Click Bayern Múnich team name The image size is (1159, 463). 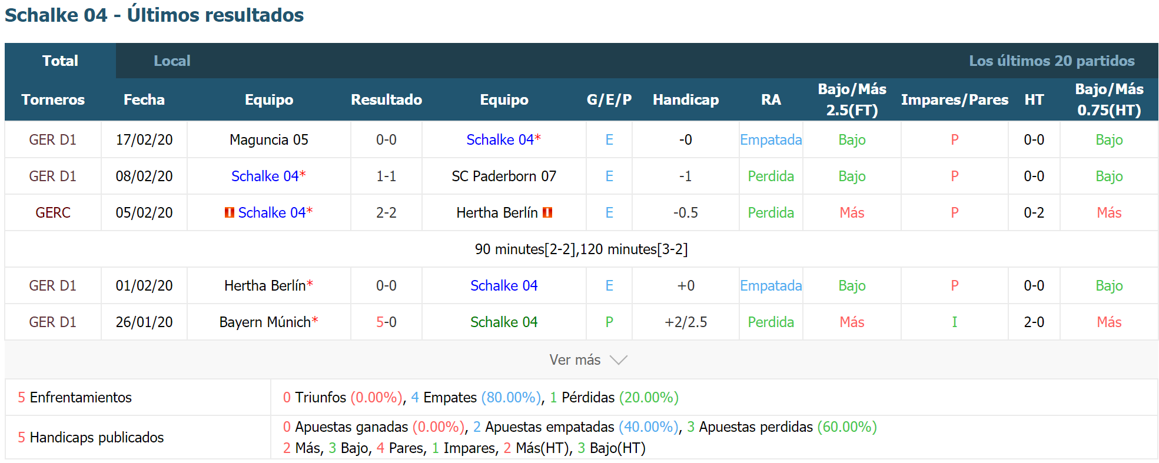coord(265,322)
